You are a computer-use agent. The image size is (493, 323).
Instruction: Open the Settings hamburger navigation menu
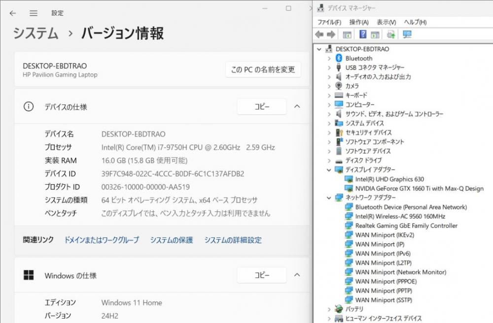tap(34, 13)
